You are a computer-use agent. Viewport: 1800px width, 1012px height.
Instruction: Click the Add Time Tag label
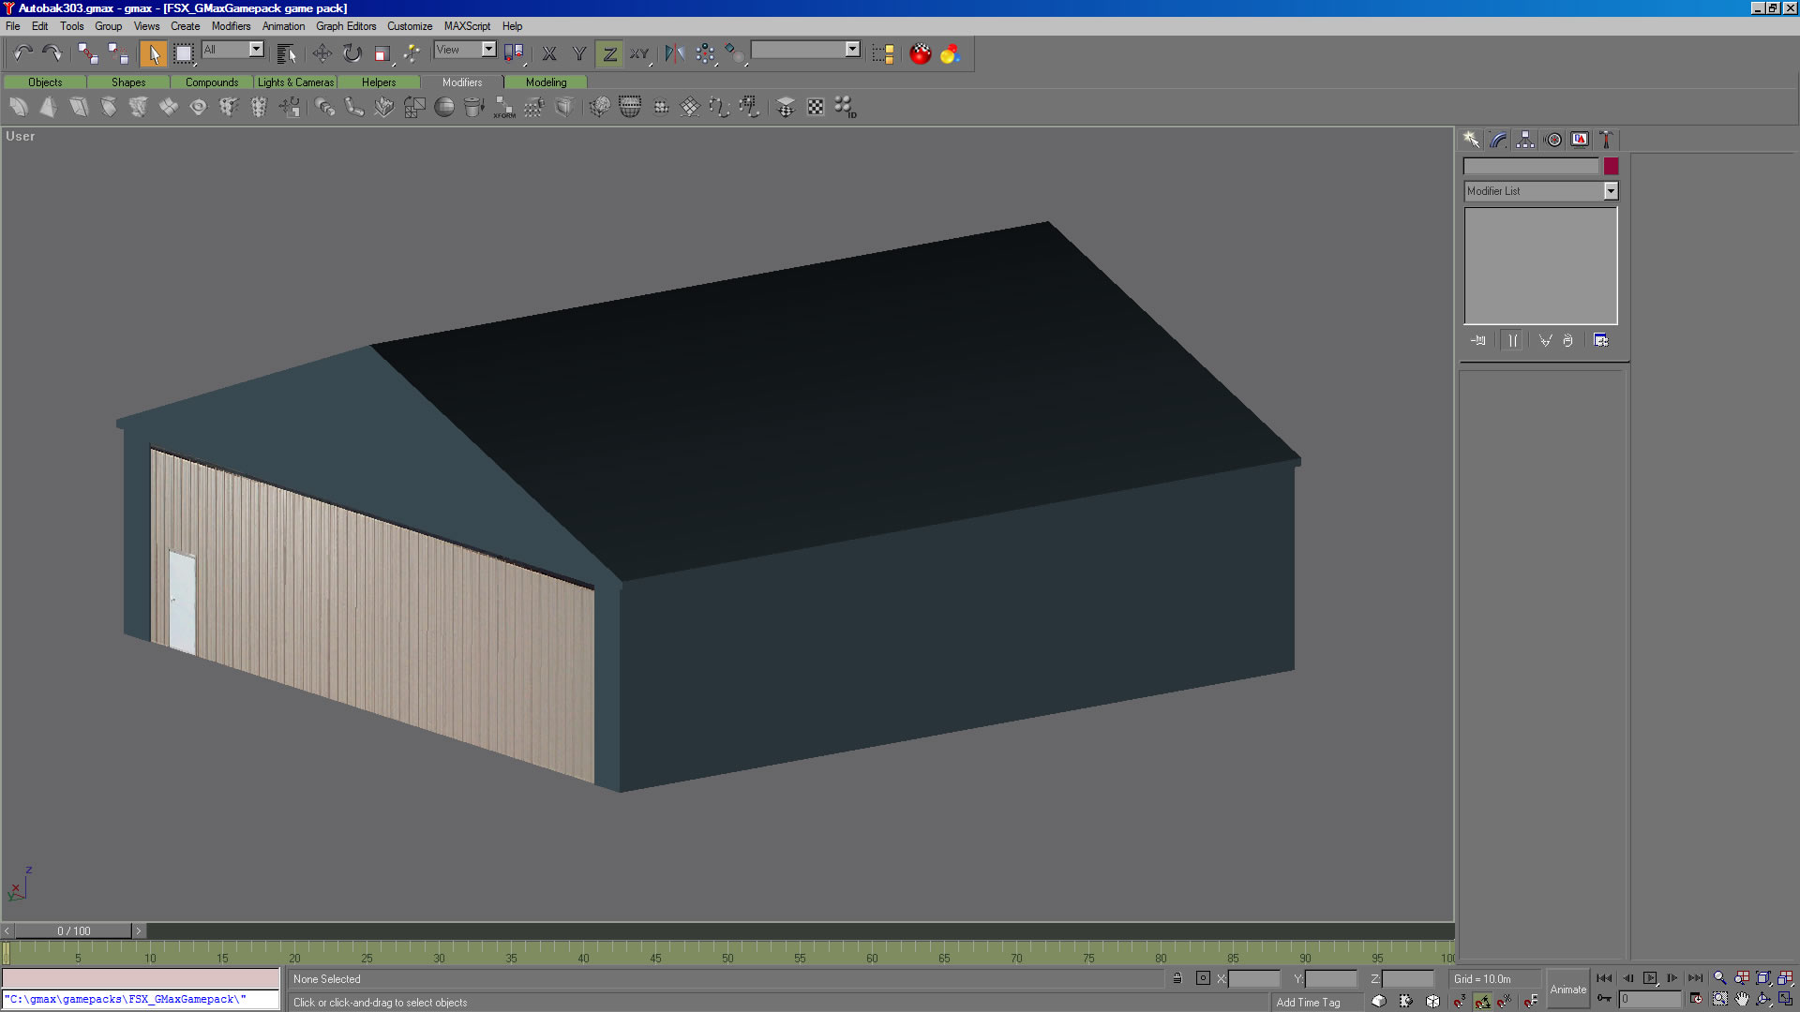point(1308,1002)
